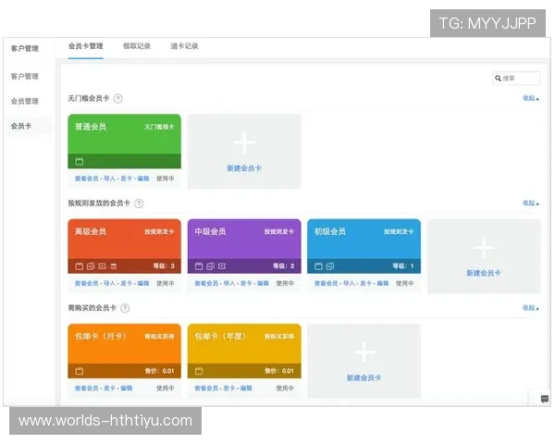Open 会员管理 in the left sidebar
The width and height of the screenshot is (555, 444).
click(24, 101)
